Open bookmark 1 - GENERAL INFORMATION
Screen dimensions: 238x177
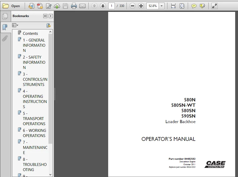(x=34, y=45)
